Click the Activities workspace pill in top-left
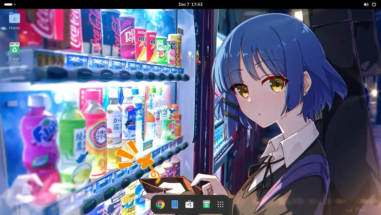Screen dimensions: 381x215 [10, 4]
